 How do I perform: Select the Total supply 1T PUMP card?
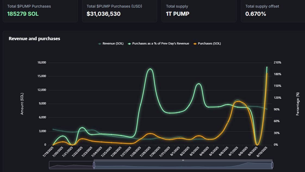[x=199, y=10]
